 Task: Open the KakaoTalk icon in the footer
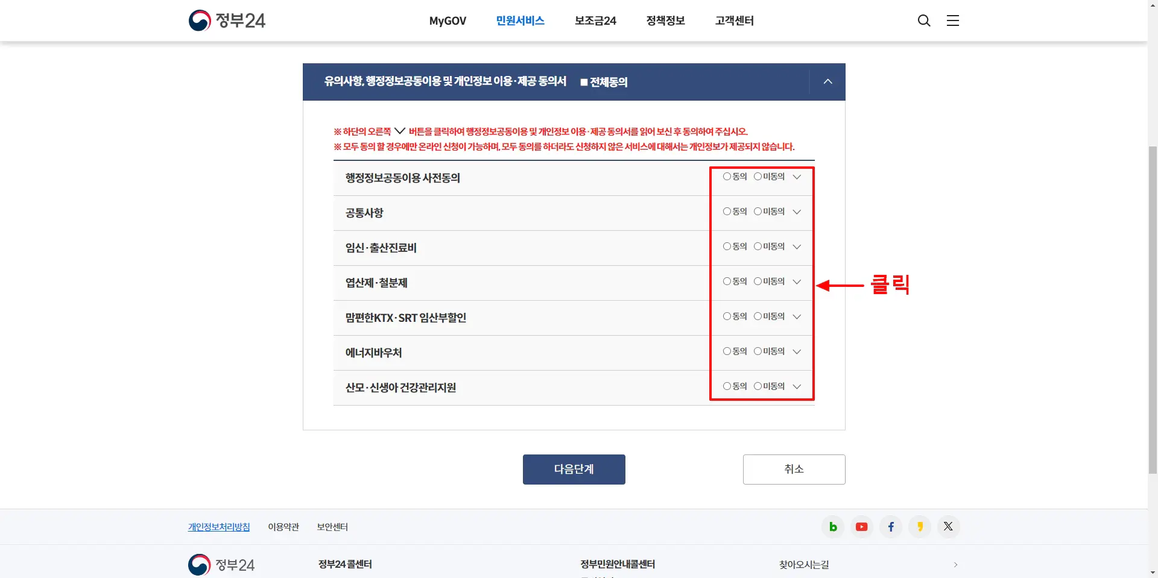[920, 527]
